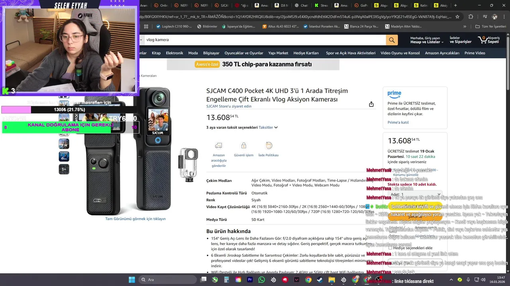Image resolution: width=510 pixels, height=286 pixels.
Task: Click Tam Görünümü görmek için tıklayın
Action: pyautogui.click(x=135, y=219)
